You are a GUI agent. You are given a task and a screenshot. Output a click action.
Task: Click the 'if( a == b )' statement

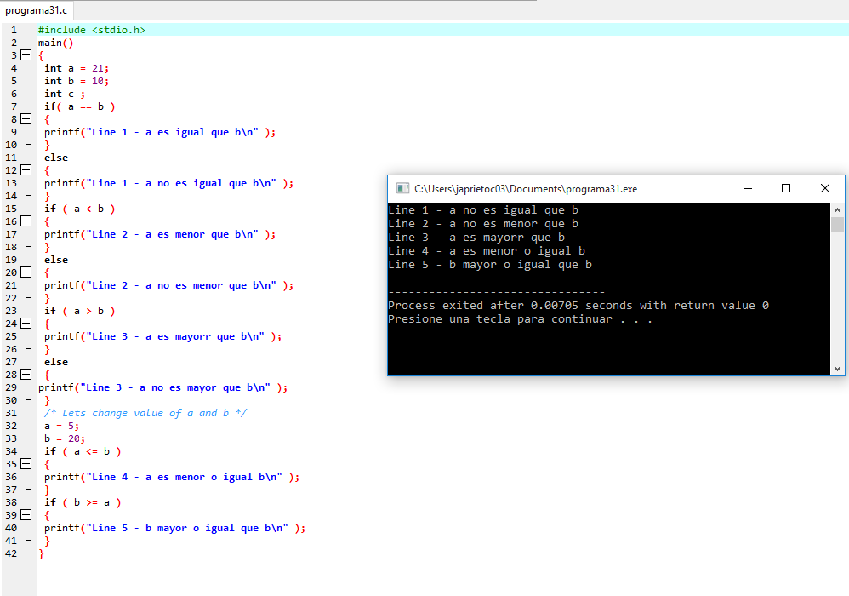pyautogui.click(x=80, y=106)
